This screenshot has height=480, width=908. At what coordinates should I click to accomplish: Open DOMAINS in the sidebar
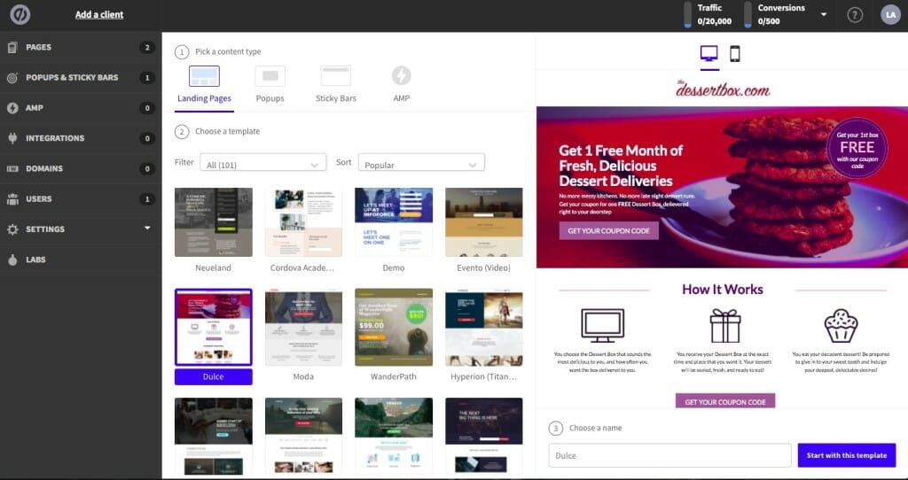(x=44, y=169)
